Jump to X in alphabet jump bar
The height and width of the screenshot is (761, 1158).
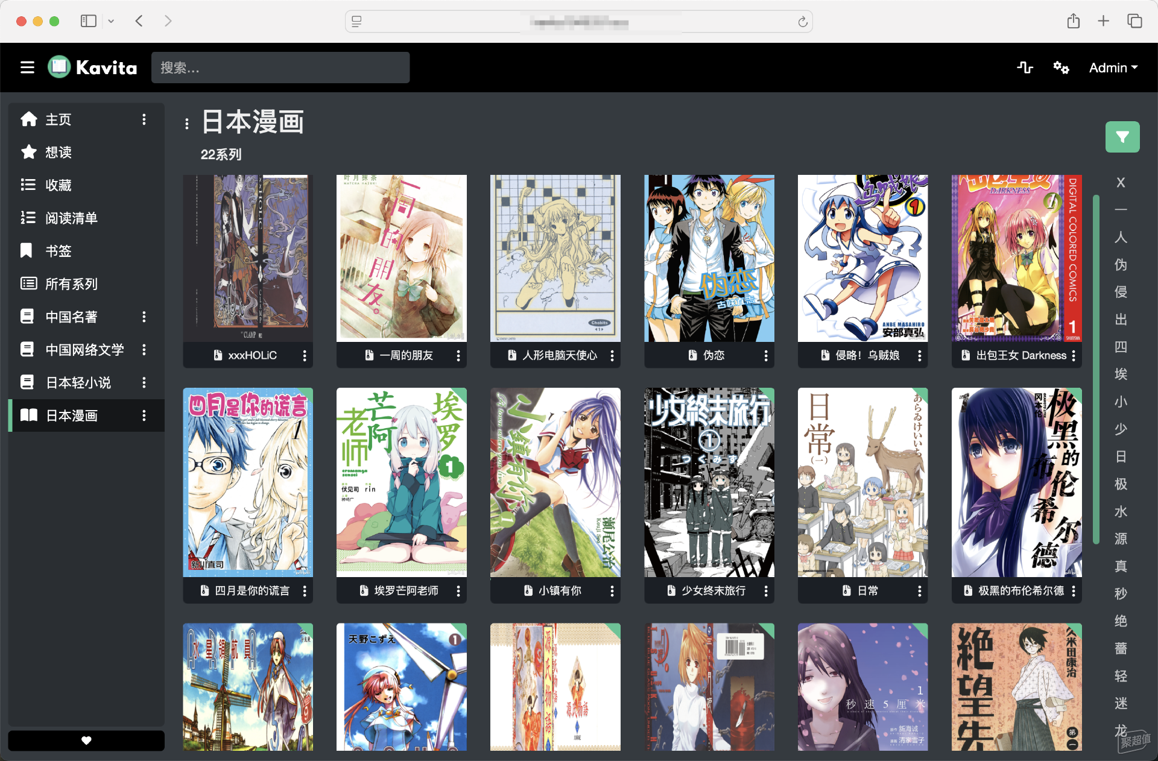[1121, 183]
